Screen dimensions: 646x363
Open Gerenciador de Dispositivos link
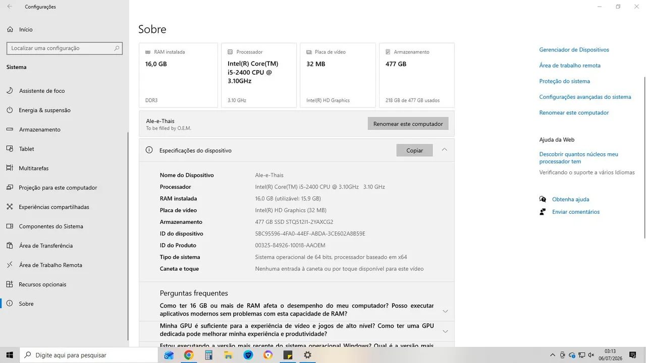click(574, 50)
